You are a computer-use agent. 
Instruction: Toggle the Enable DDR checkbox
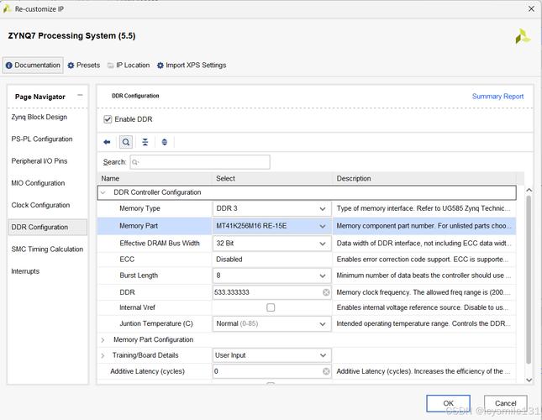108,119
